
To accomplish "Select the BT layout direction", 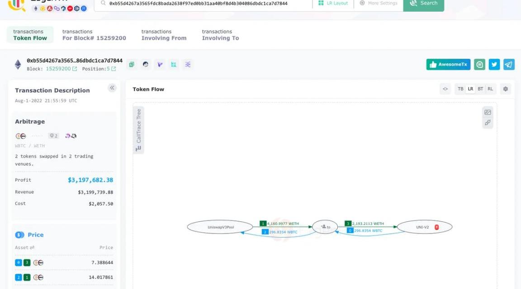I will coord(480,89).
